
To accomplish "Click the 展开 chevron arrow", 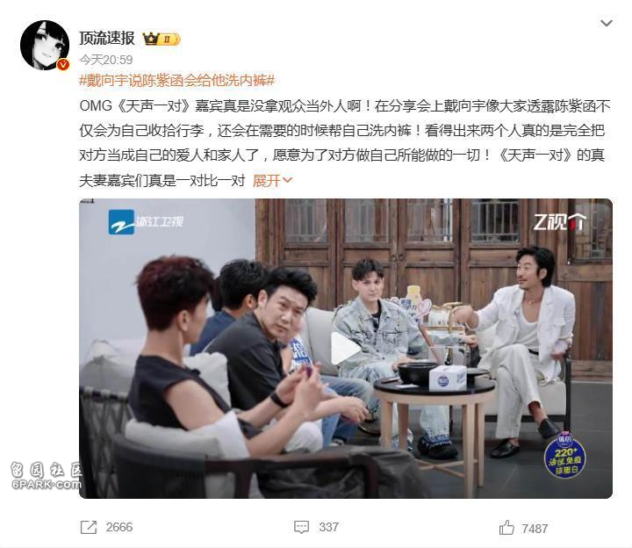I will (287, 180).
